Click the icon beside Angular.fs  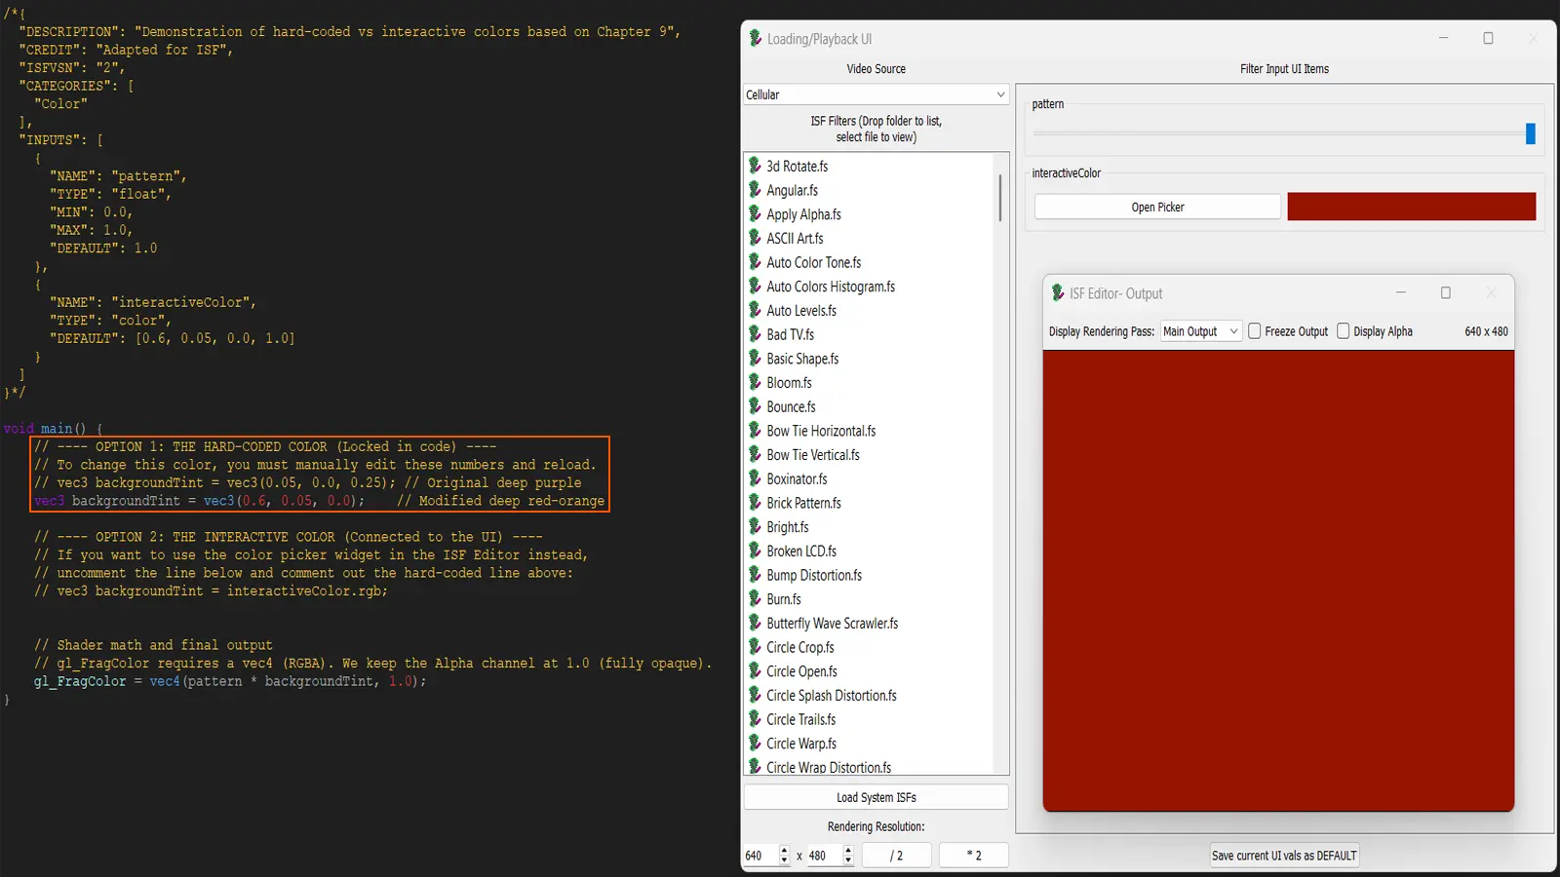click(x=755, y=190)
